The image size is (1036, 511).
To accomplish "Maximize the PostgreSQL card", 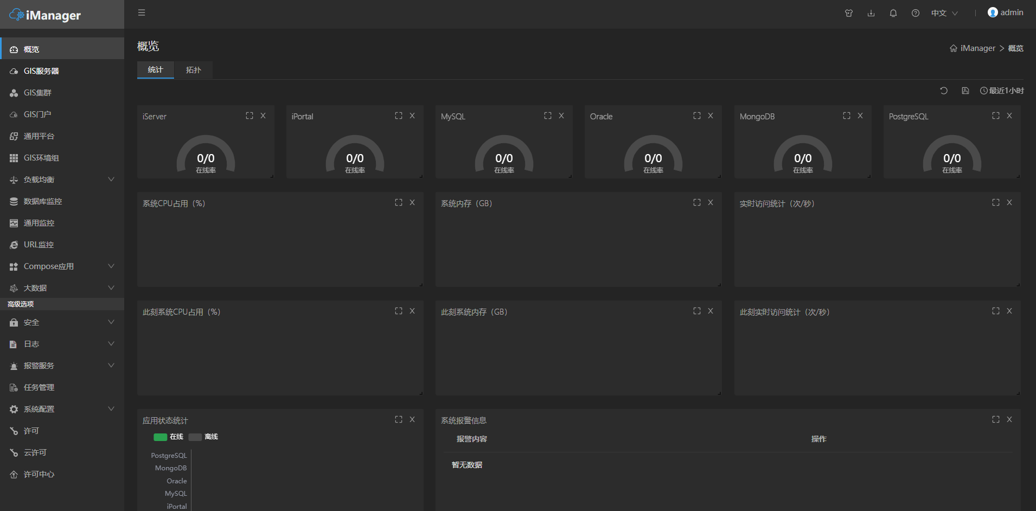I will pyautogui.click(x=996, y=116).
